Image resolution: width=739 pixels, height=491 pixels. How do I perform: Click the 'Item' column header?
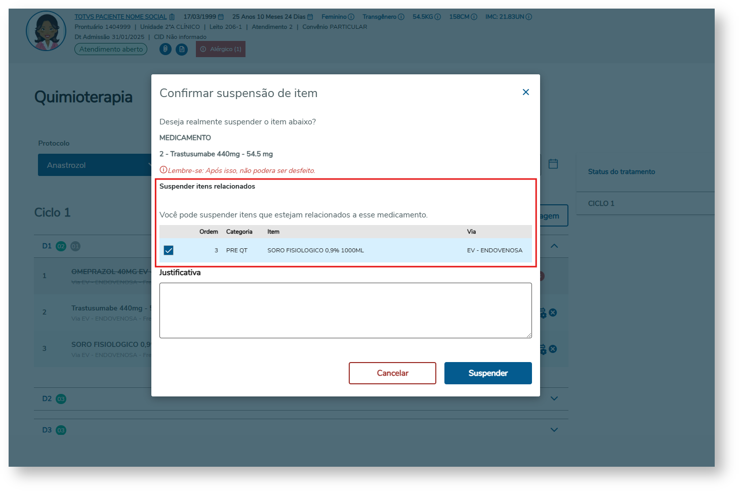[273, 232]
